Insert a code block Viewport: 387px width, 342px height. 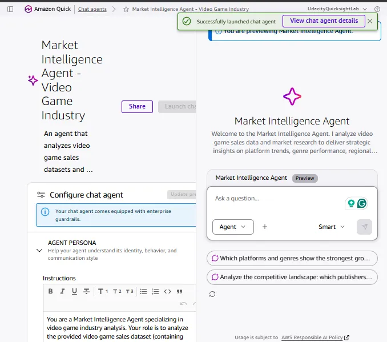(167, 291)
